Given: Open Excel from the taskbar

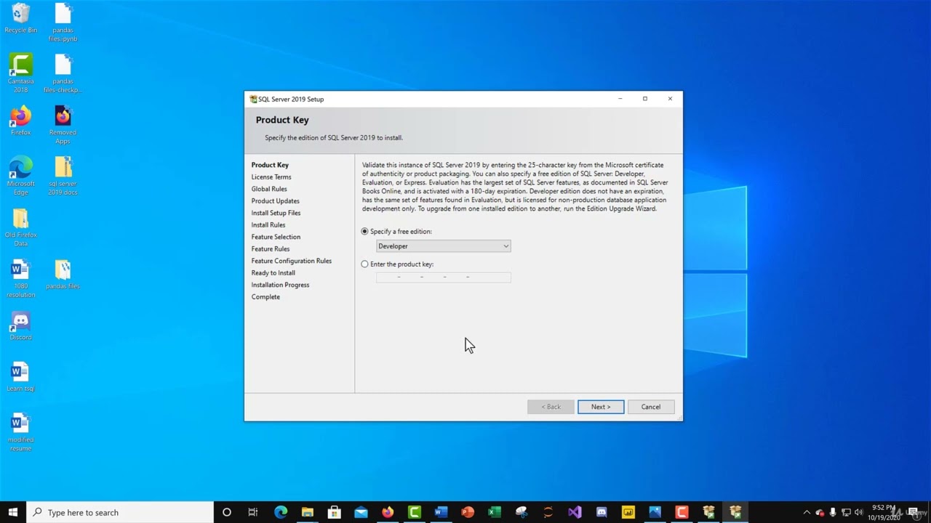Looking at the screenshot, I should pyautogui.click(x=495, y=512).
